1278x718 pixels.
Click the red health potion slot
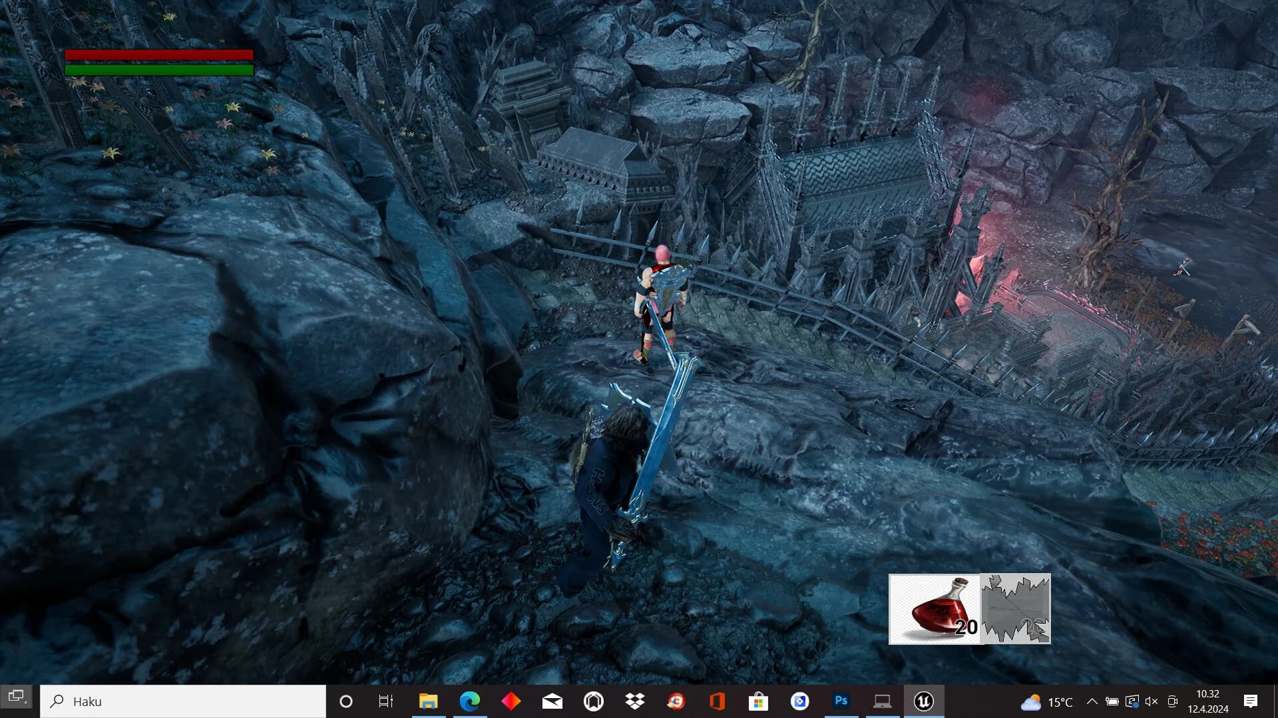tap(935, 609)
